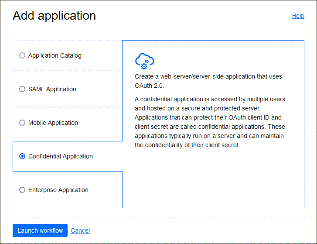Click the selected Confidential Application radio button
This screenshot has width=317, height=244.
coord(22,156)
